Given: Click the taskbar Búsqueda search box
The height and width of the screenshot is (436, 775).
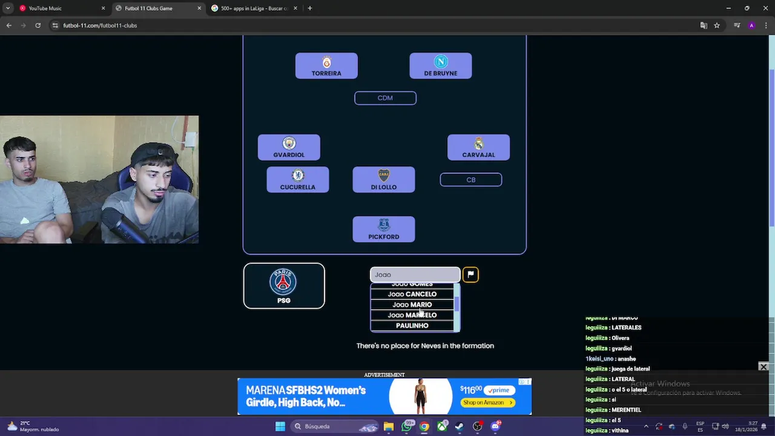Looking at the screenshot, I should point(334,426).
